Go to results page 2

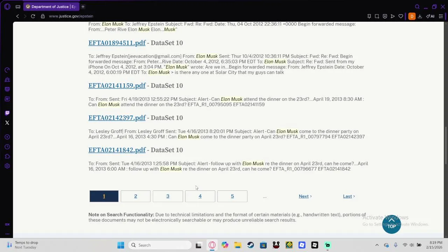tap(135, 196)
